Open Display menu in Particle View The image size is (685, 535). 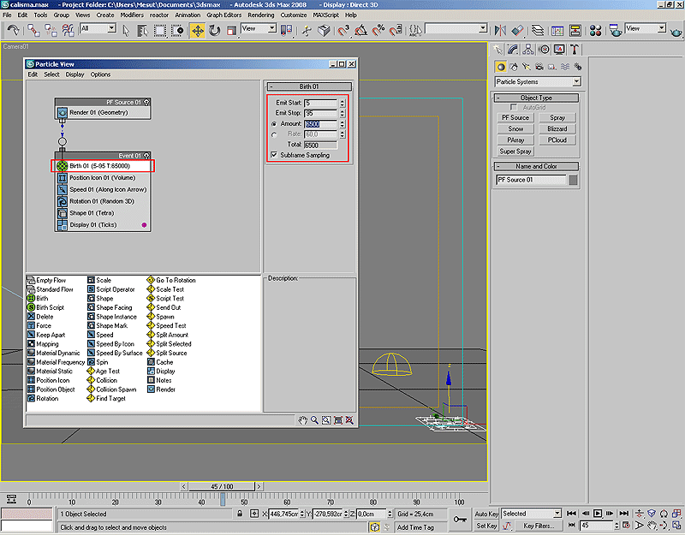point(75,74)
